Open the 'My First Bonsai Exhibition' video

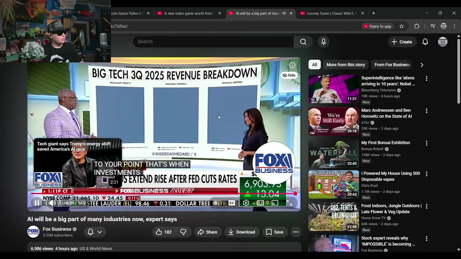pyautogui.click(x=385, y=143)
